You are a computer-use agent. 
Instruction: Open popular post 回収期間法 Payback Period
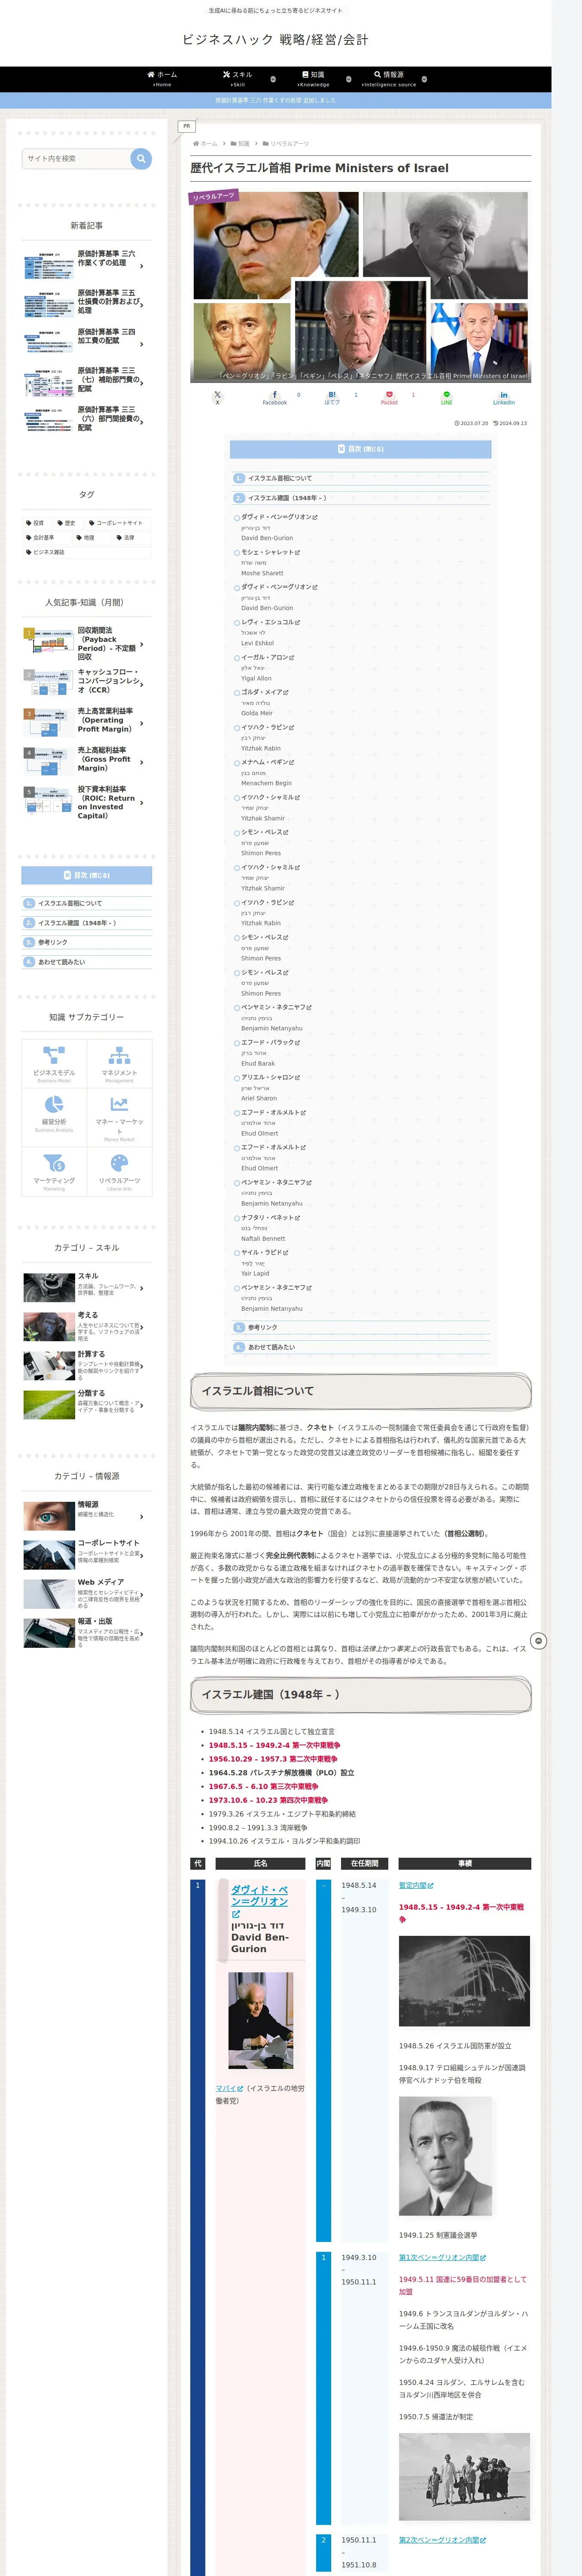(87, 644)
